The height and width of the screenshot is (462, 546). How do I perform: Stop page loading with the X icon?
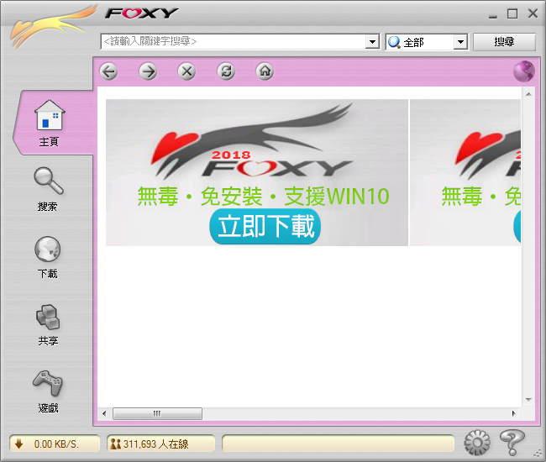pyautogui.click(x=187, y=71)
